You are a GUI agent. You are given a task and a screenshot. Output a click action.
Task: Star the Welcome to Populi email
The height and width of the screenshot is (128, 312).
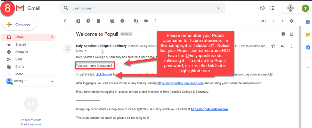[x=273, y=46]
